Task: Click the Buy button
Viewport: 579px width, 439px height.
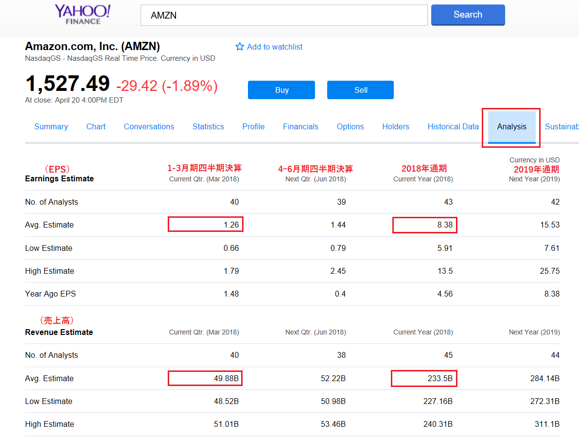Action: pyautogui.click(x=281, y=90)
